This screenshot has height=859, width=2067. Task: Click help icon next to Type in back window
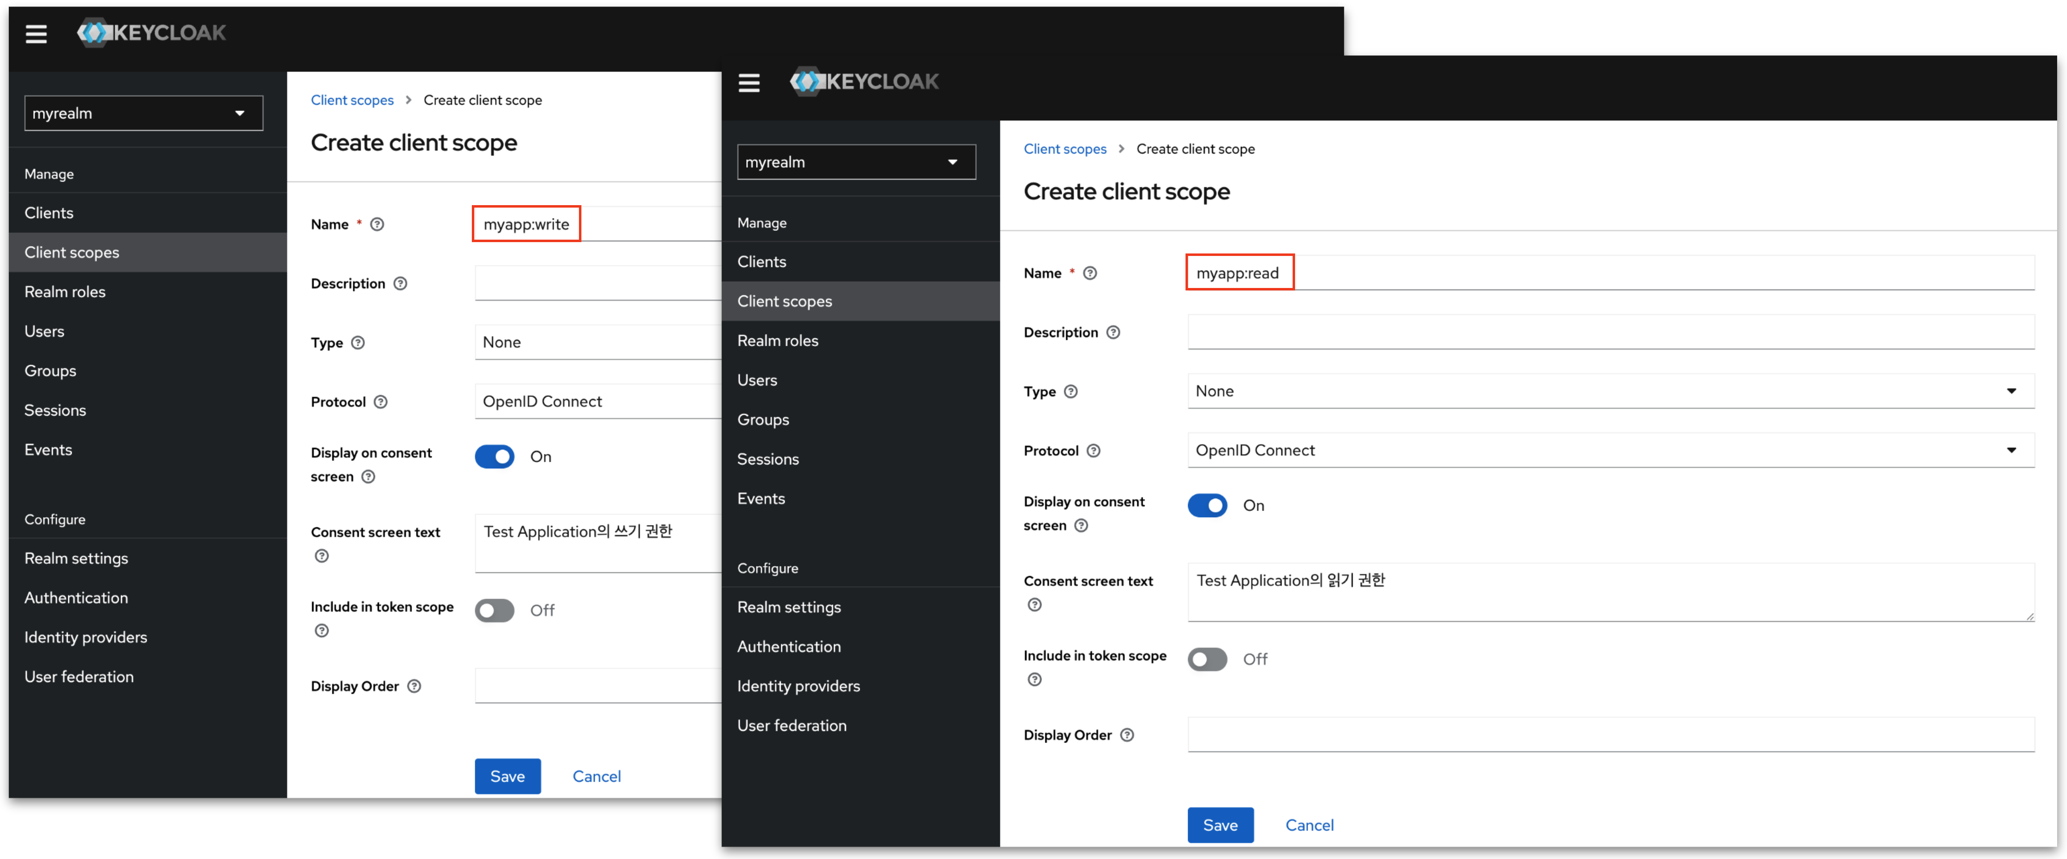[x=358, y=343]
